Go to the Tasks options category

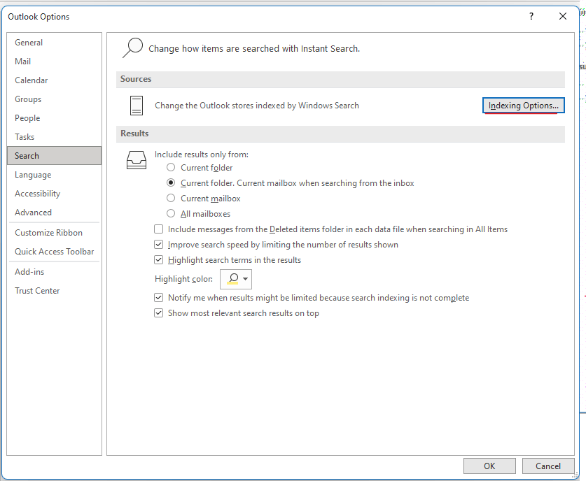pos(54,136)
